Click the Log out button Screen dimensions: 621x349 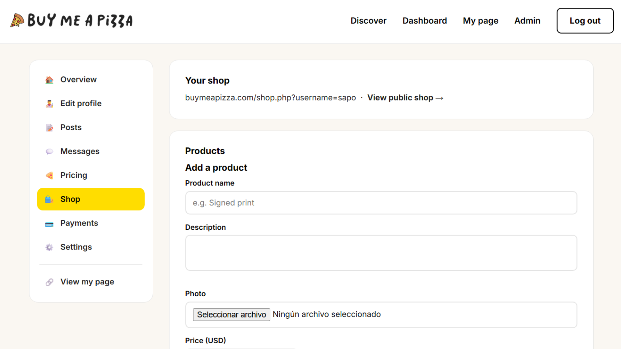585,21
